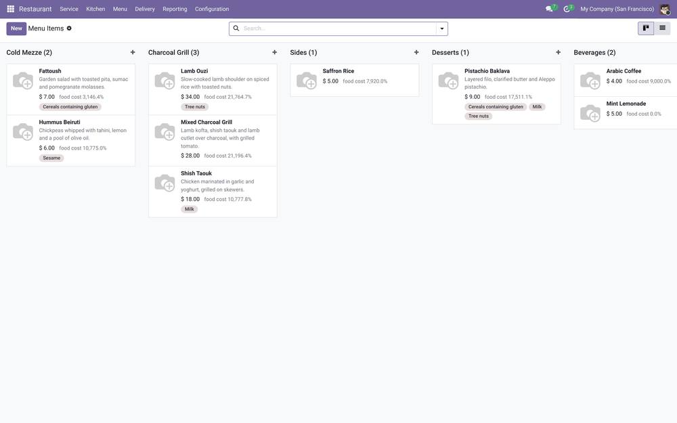
Task: Click food cost 7,920.0% on Saffron Rice
Action: coord(365,81)
